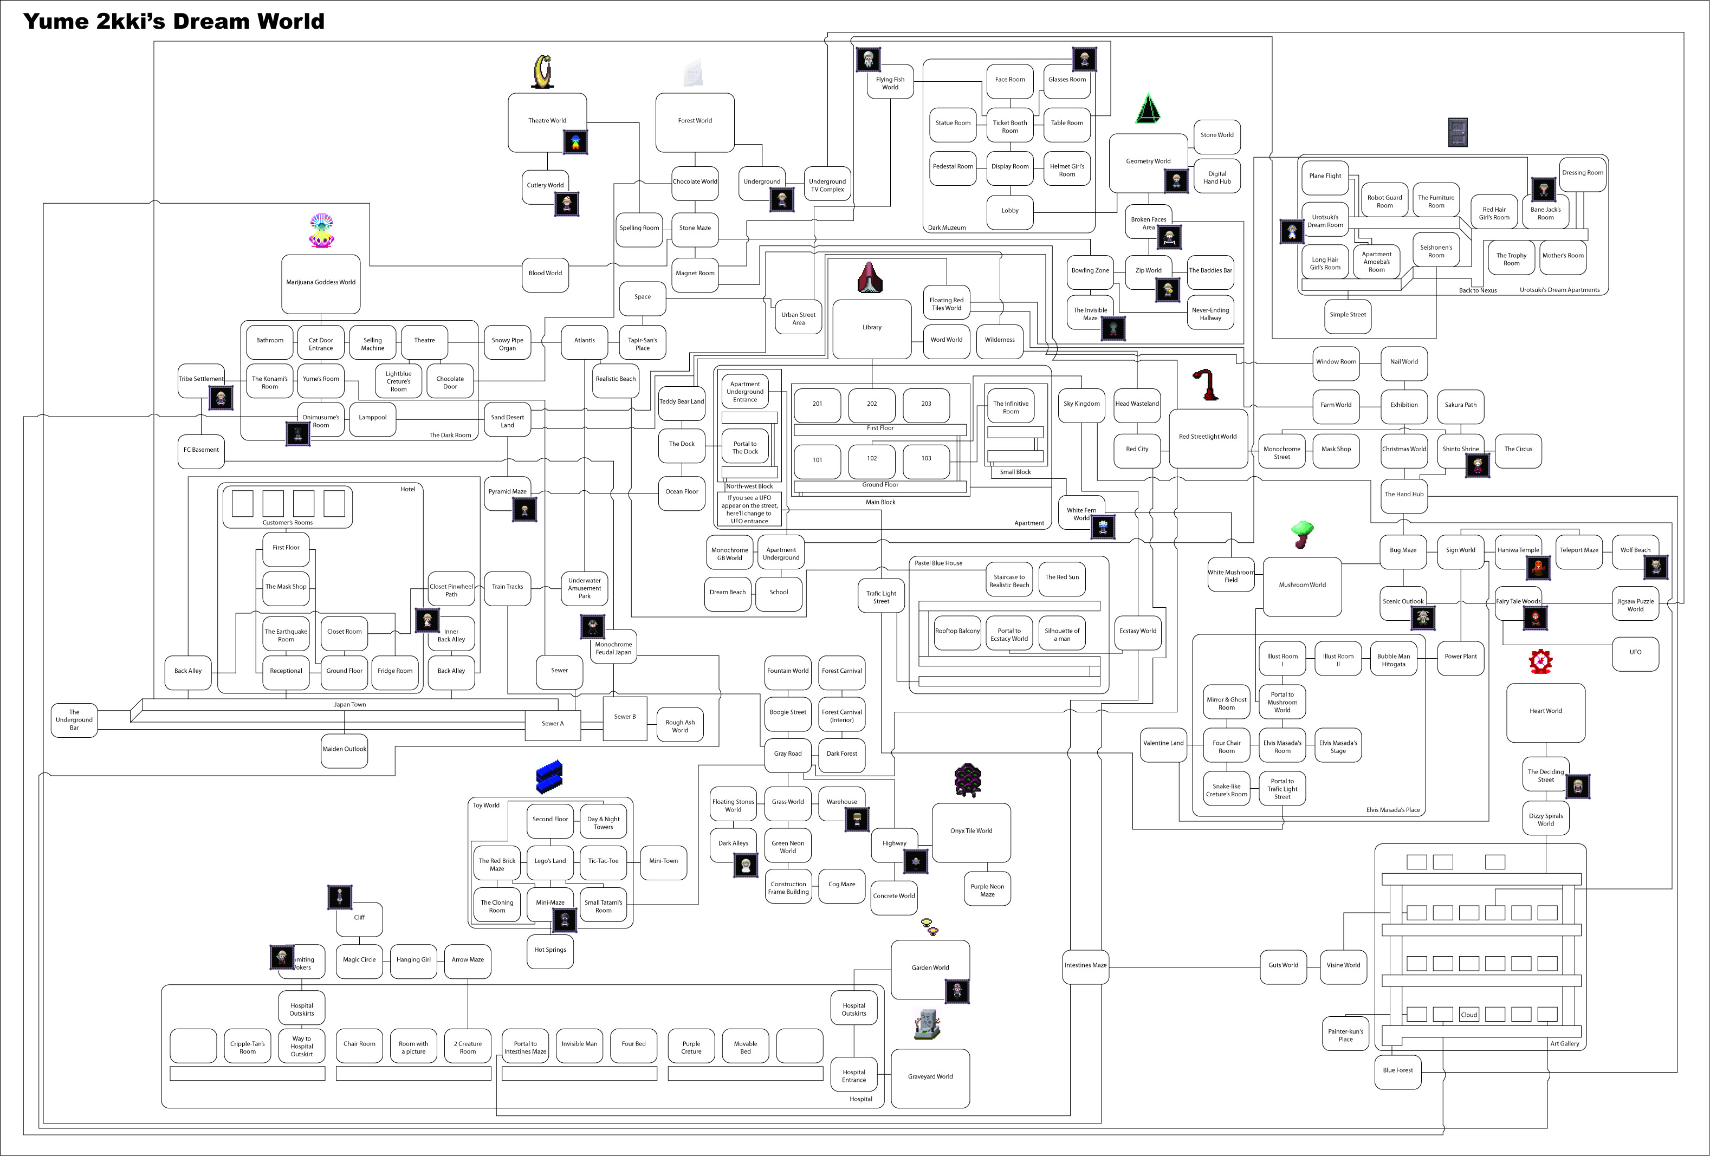Screen dimensions: 1710x1156
Task: Click the red flower icon above Heart World
Action: [x=1540, y=661]
